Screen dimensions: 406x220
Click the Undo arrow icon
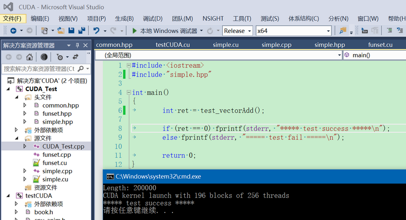click(96, 31)
